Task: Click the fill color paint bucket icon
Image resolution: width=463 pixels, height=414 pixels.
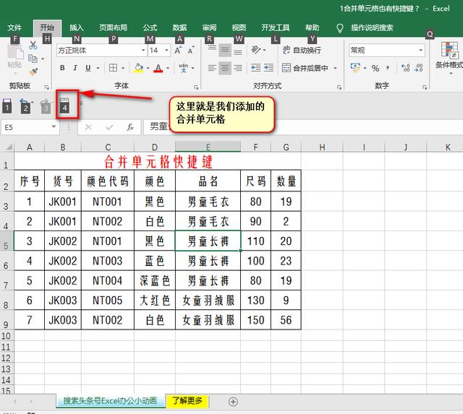Action: point(138,69)
